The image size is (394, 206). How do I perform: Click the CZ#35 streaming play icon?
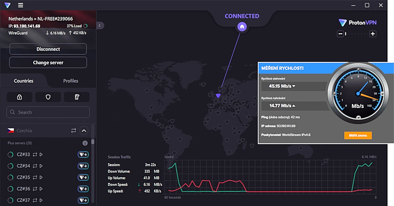point(41,178)
